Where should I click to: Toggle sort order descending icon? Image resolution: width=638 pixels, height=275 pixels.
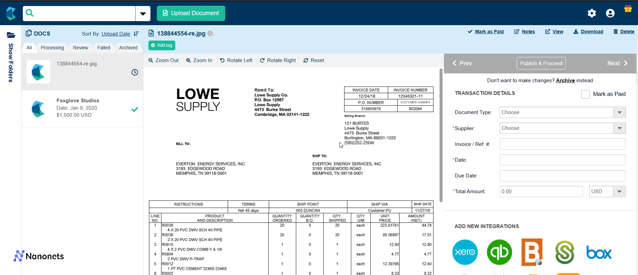click(x=136, y=34)
